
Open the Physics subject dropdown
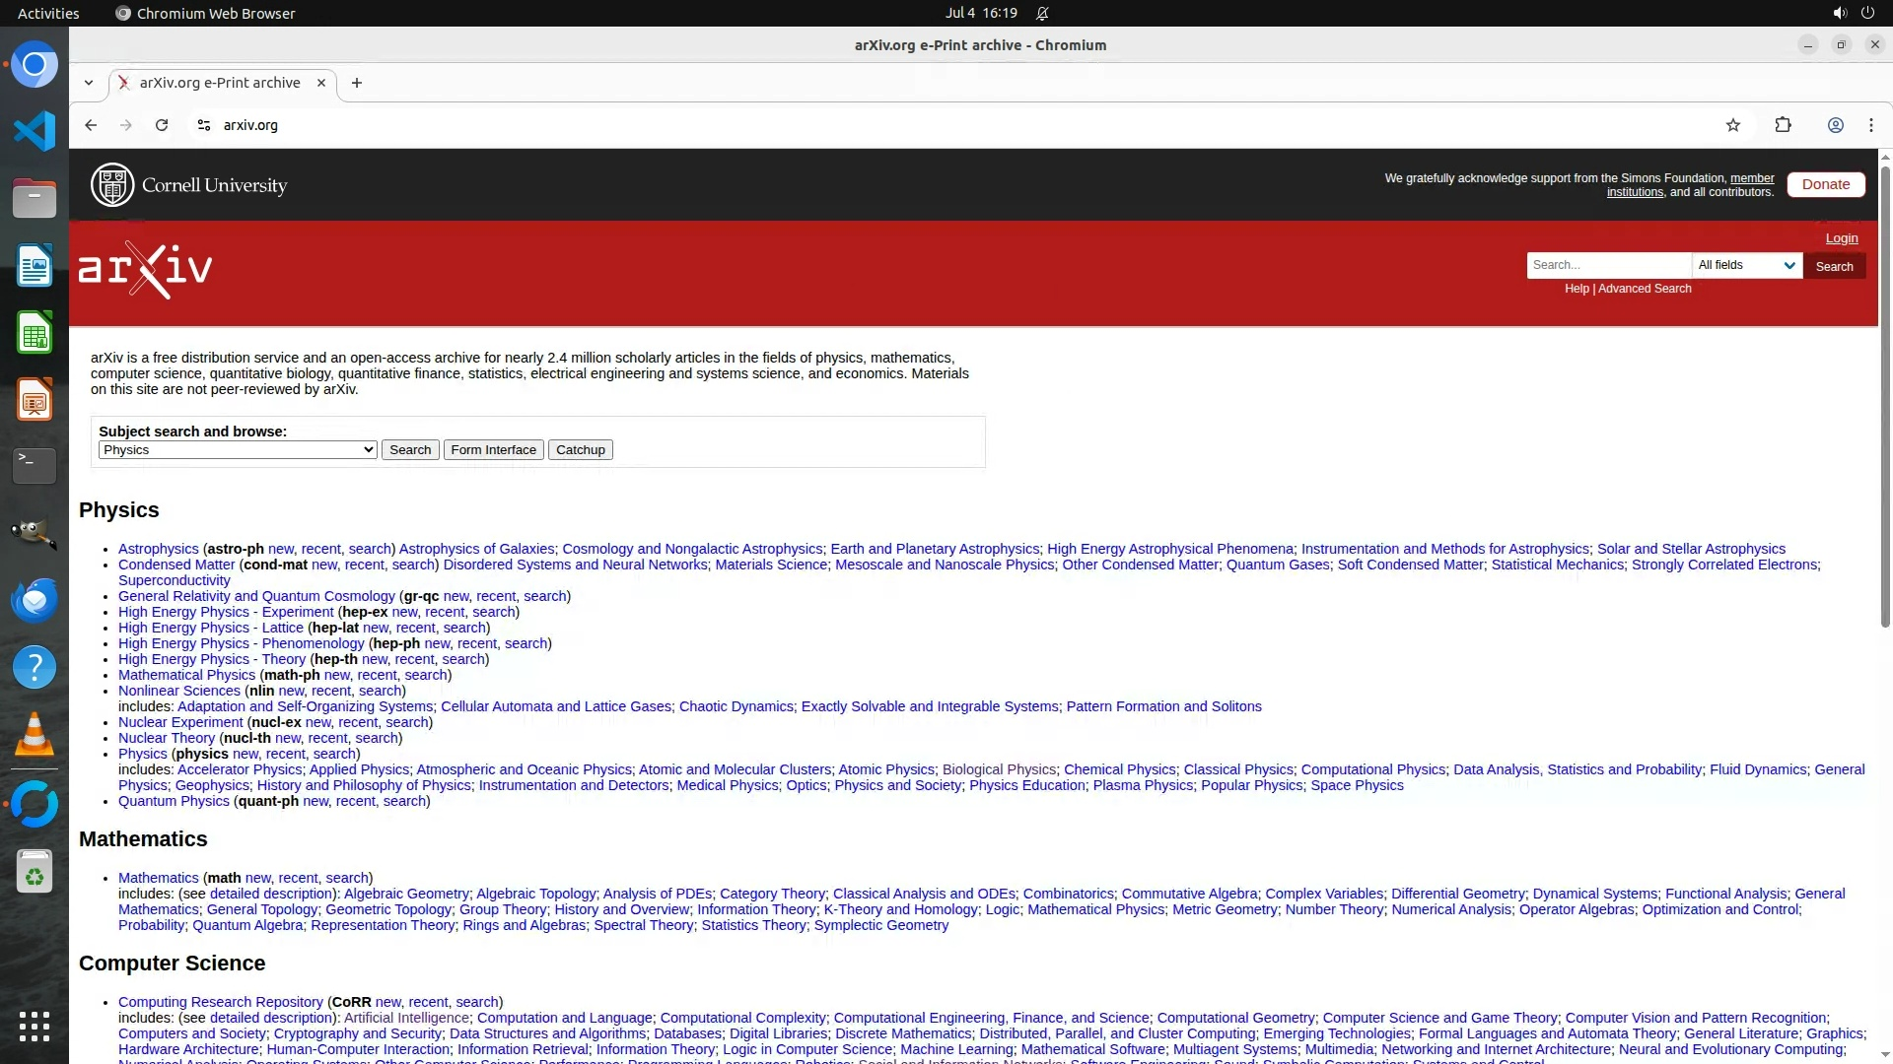coord(238,450)
